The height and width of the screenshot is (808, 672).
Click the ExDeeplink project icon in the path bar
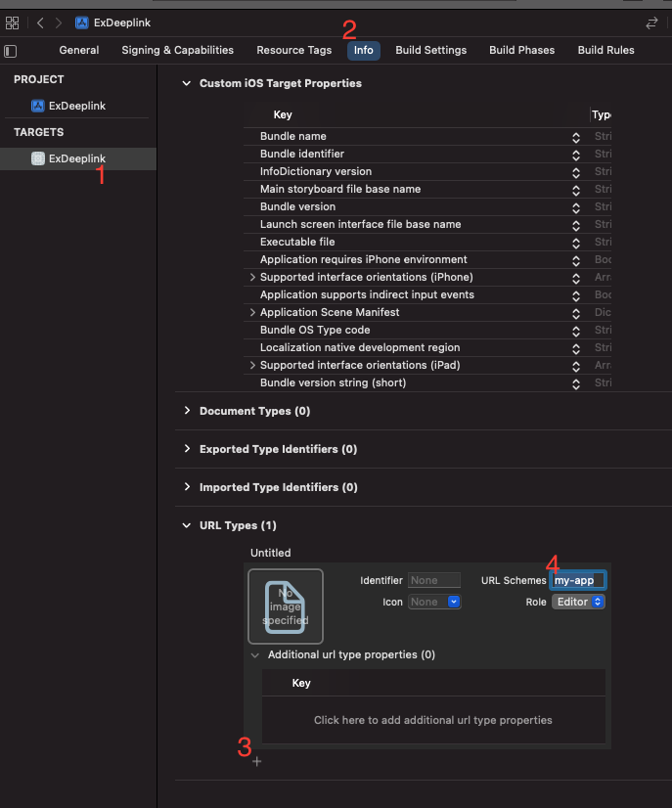(x=81, y=22)
